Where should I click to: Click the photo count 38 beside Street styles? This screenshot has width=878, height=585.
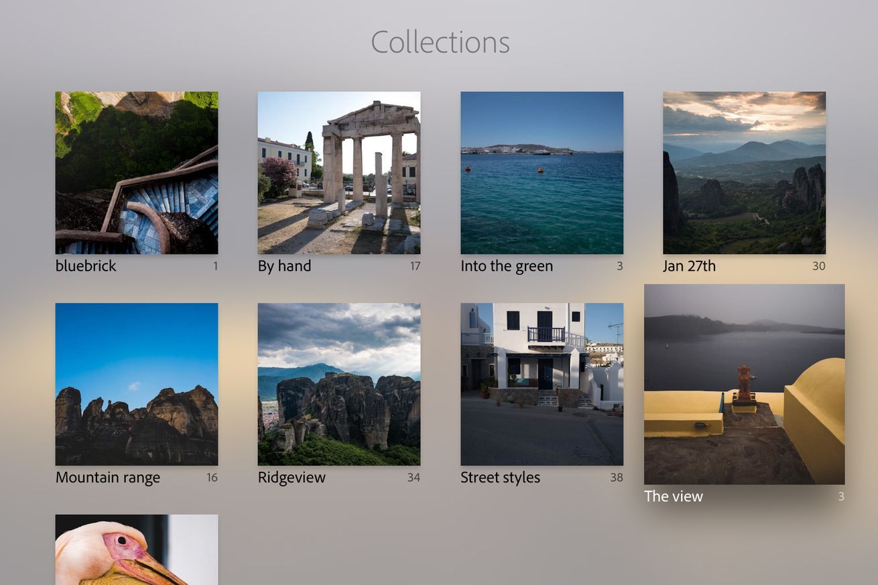tap(618, 478)
